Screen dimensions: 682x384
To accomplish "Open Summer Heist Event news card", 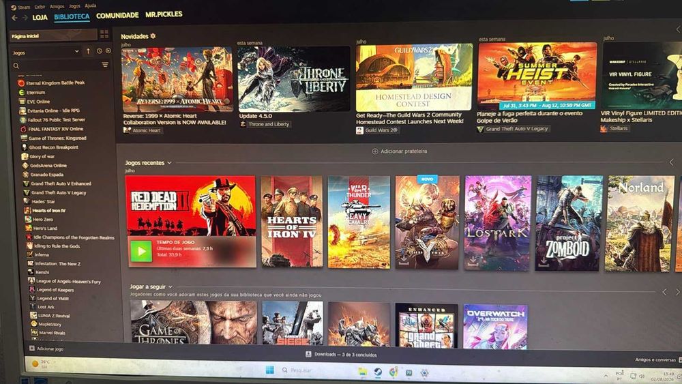I will pyautogui.click(x=537, y=76).
